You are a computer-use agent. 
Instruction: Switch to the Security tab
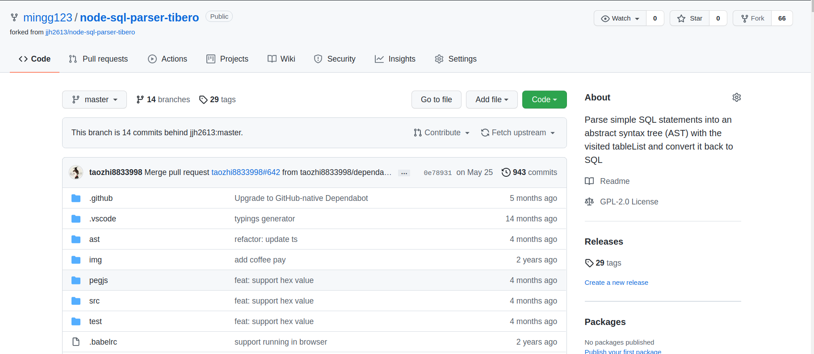click(335, 59)
